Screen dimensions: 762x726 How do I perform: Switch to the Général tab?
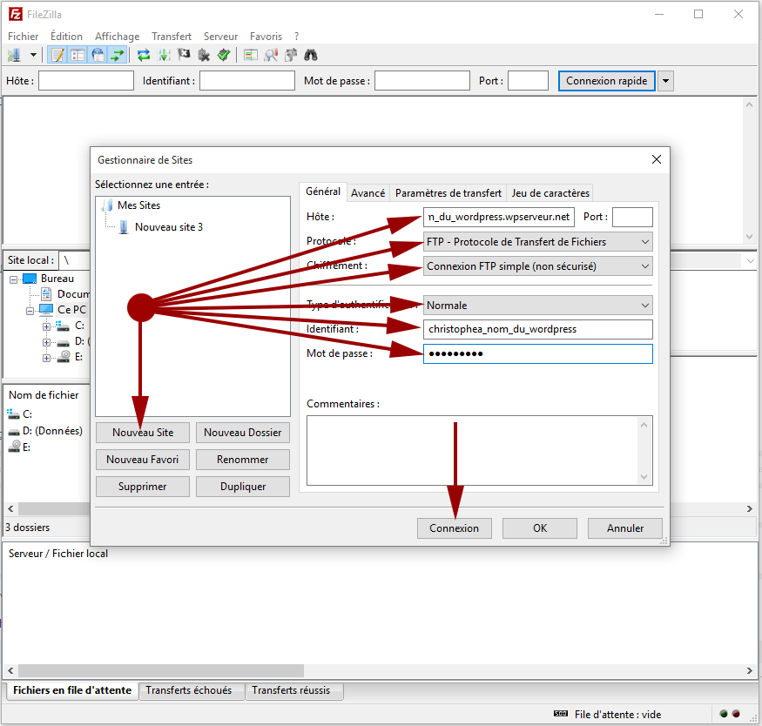click(x=323, y=192)
